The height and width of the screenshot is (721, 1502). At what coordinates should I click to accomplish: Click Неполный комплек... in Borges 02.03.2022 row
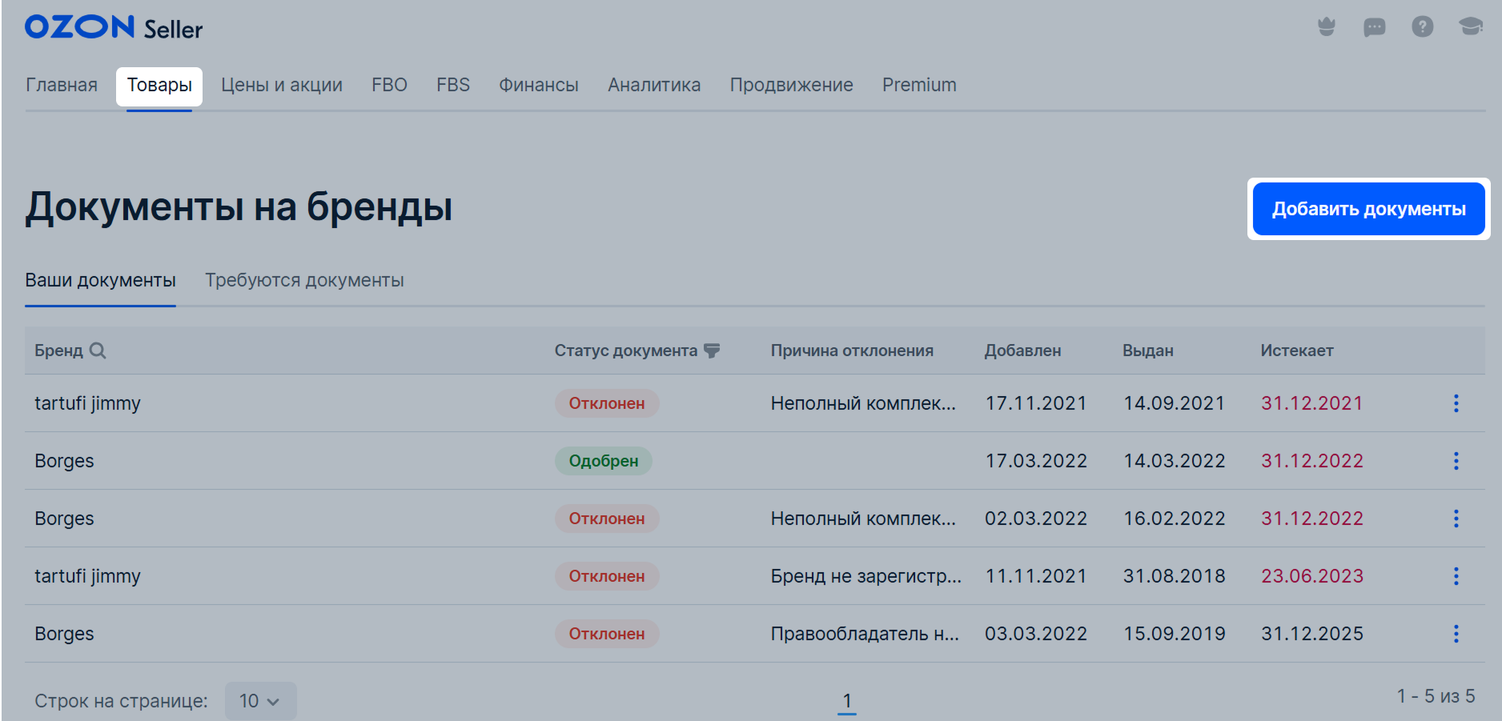(863, 519)
